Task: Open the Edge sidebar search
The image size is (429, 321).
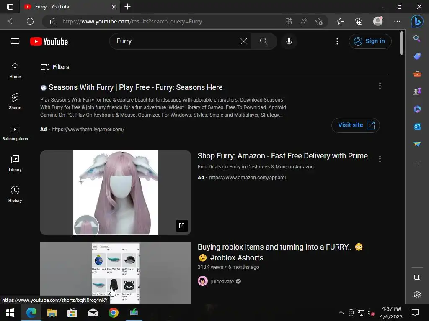Action: 417,38
